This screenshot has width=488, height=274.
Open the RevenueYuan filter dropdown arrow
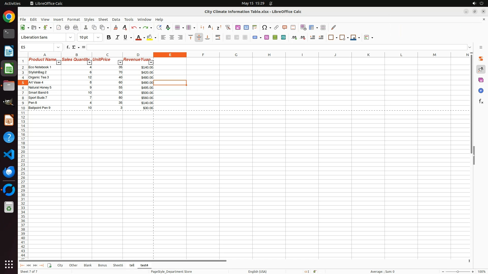click(151, 63)
